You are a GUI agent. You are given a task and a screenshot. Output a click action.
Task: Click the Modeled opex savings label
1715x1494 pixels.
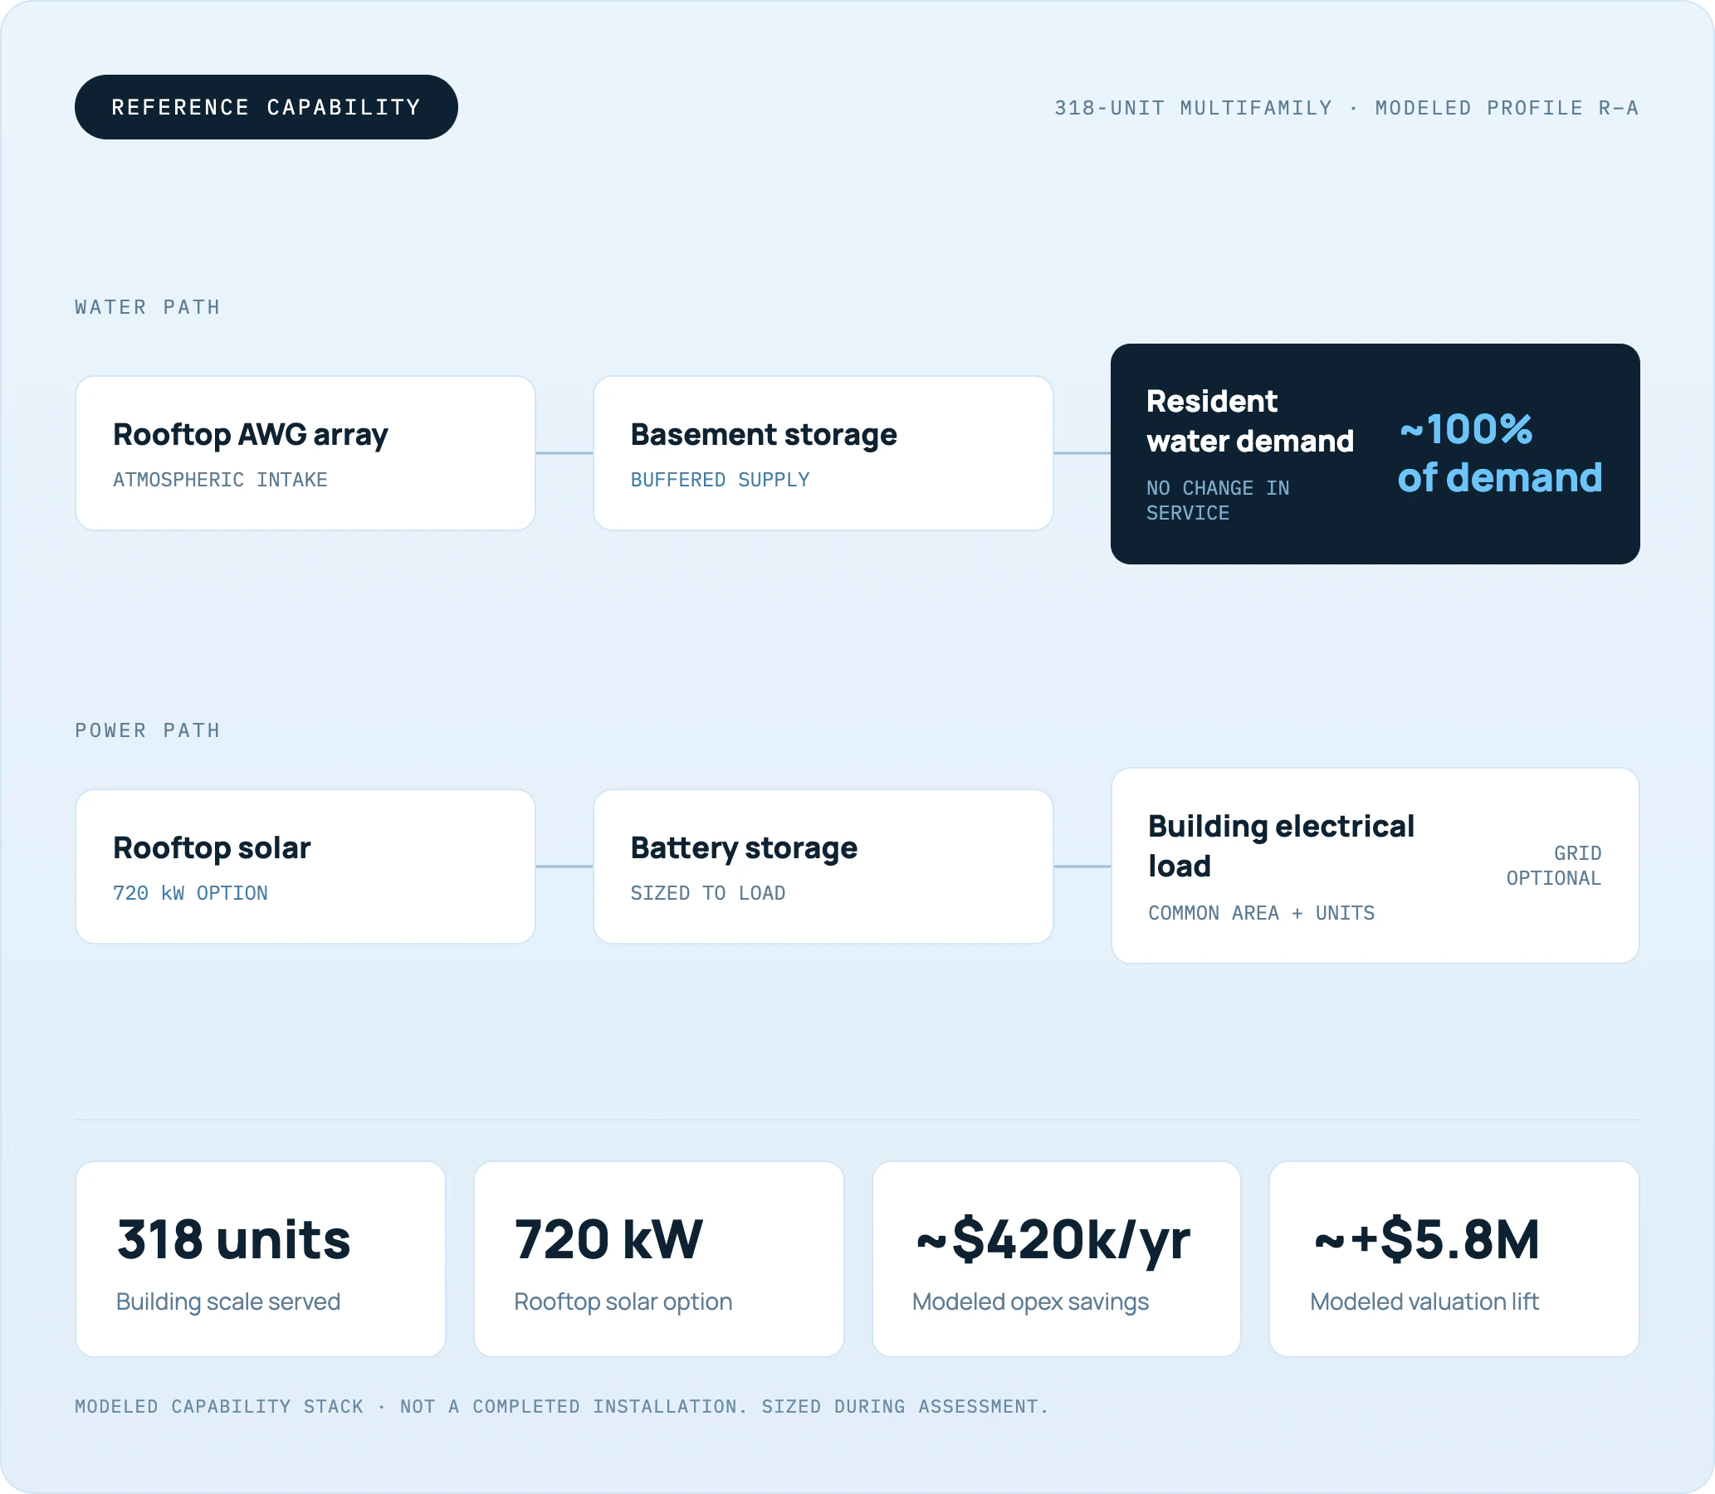(x=1030, y=1302)
